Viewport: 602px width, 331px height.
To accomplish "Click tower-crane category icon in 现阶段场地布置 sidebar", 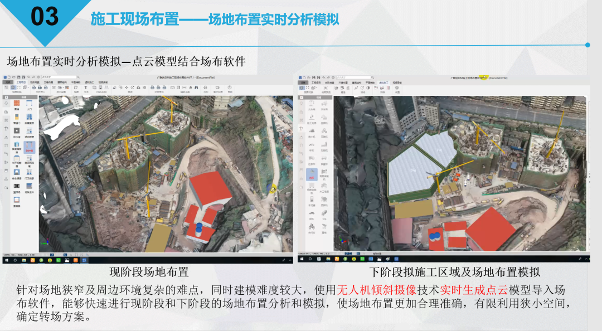I will pos(6,129).
